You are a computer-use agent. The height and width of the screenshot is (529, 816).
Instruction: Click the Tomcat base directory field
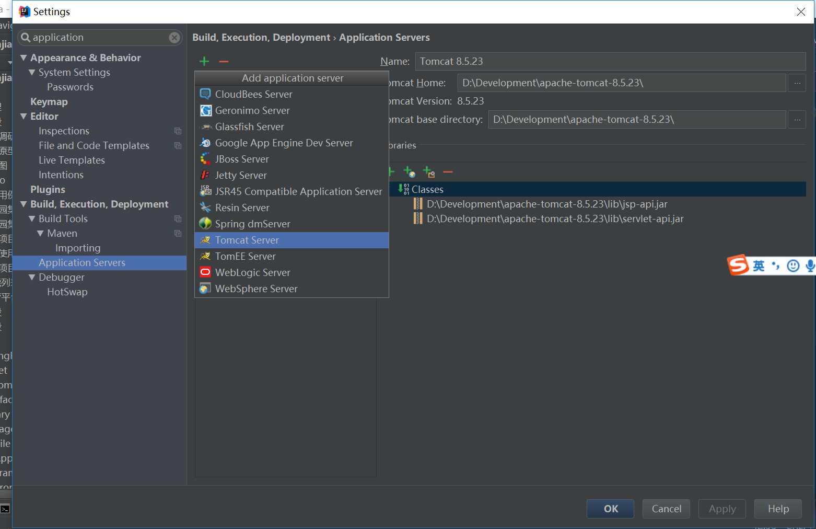[637, 119]
